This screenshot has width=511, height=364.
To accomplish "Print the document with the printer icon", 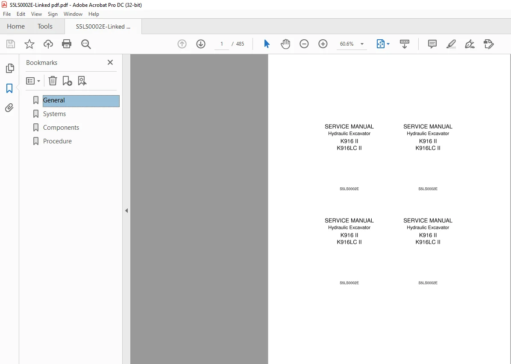I will pyautogui.click(x=67, y=44).
